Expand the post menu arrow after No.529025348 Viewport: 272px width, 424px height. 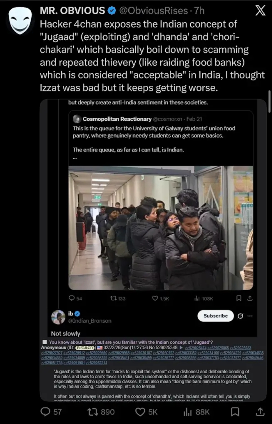click(181, 348)
